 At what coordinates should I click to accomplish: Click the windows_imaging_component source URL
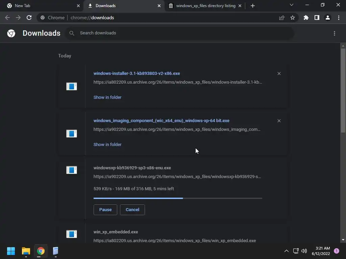click(177, 129)
